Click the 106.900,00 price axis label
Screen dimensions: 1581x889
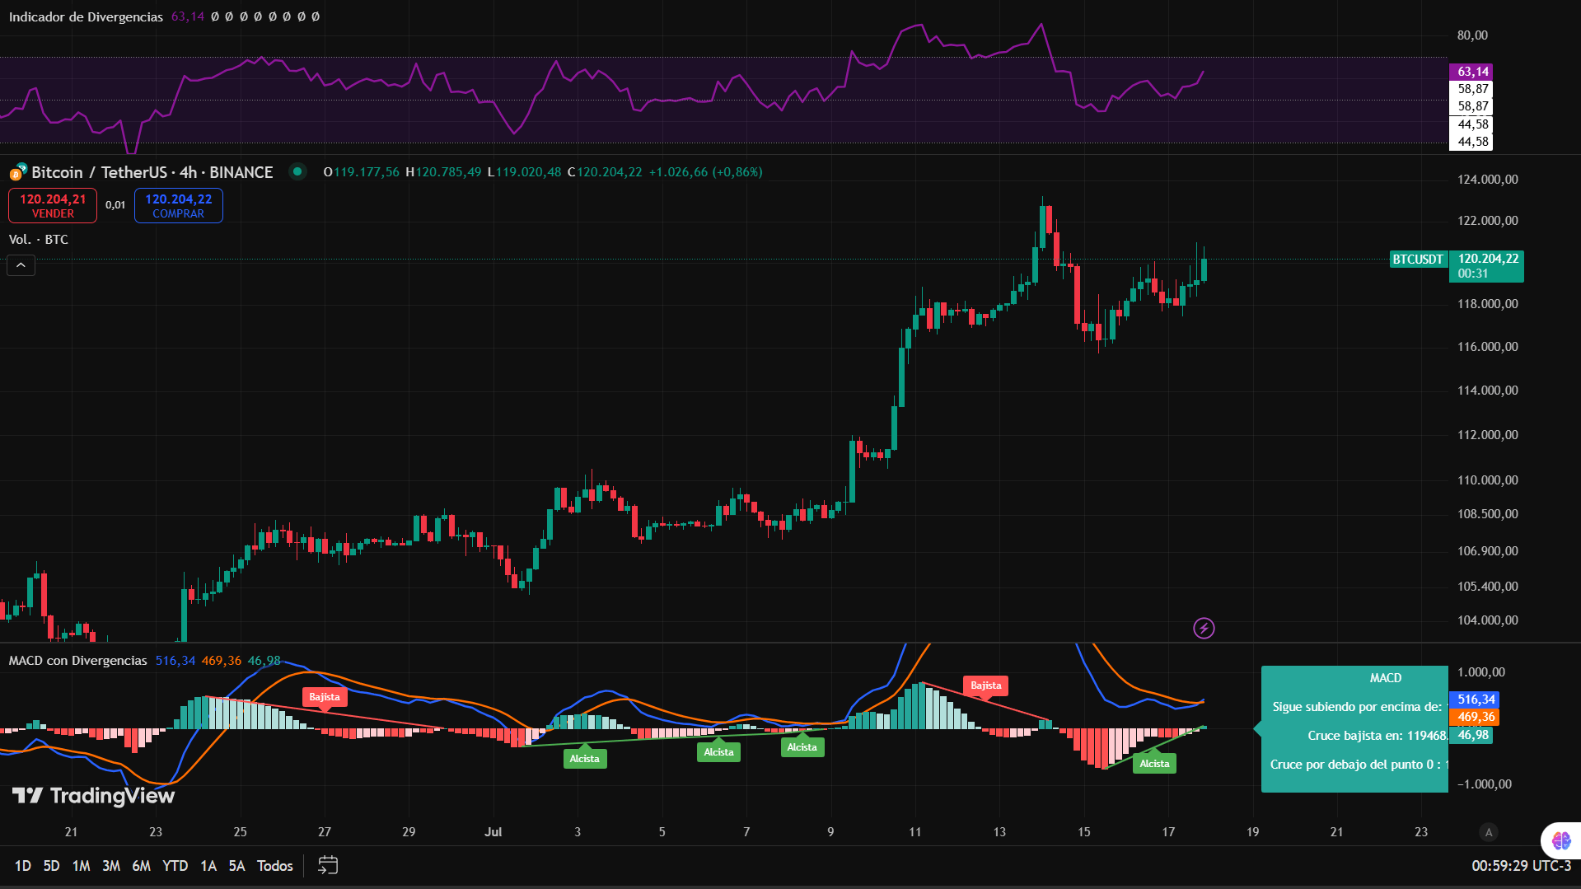(x=1488, y=551)
